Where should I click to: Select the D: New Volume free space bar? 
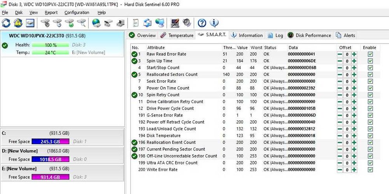click(50, 159)
